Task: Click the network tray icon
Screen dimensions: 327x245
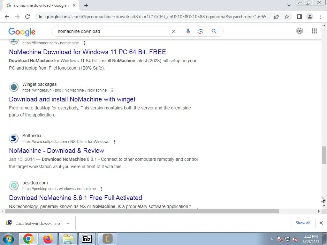Action: point(287,239)
